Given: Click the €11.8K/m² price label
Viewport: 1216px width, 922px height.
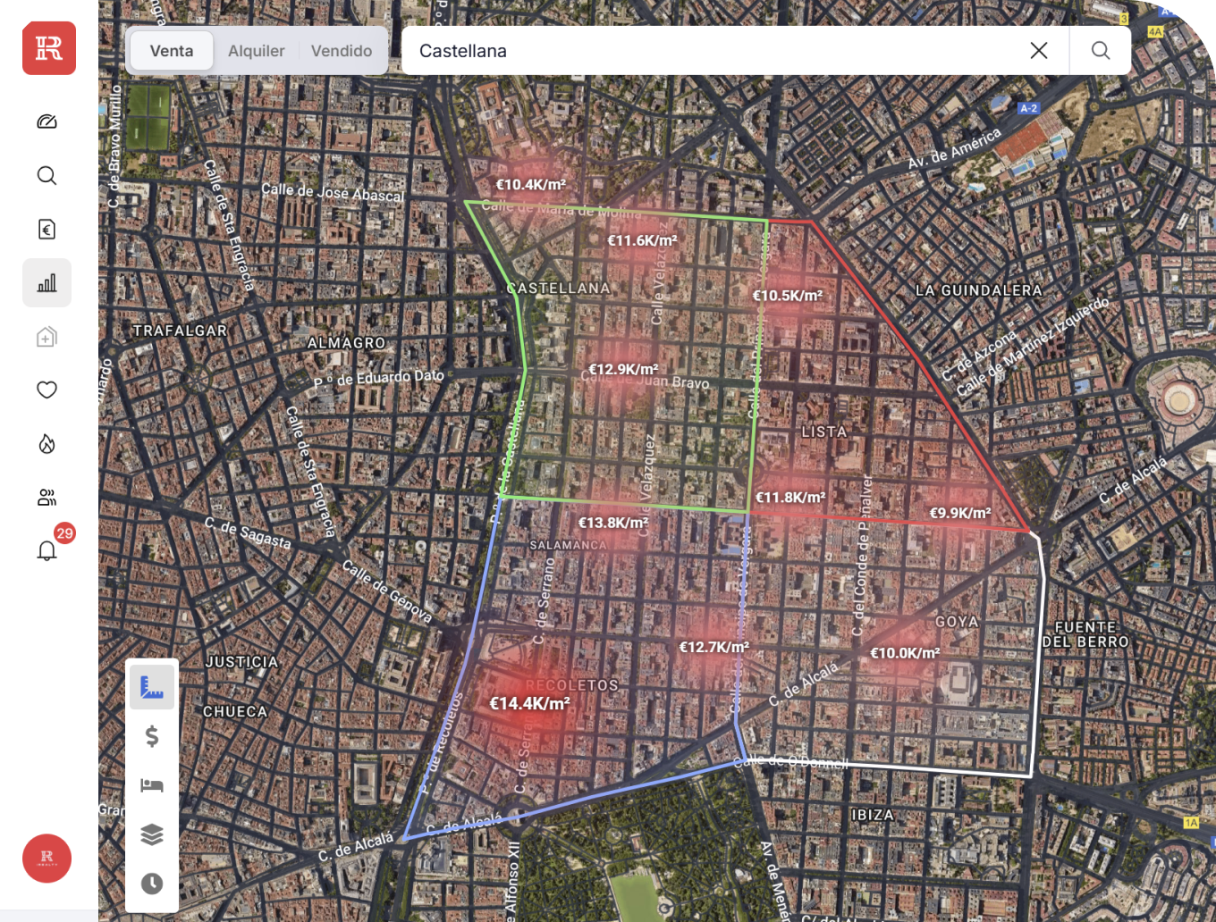Looking at the screenshot, I should pos(790,498).
